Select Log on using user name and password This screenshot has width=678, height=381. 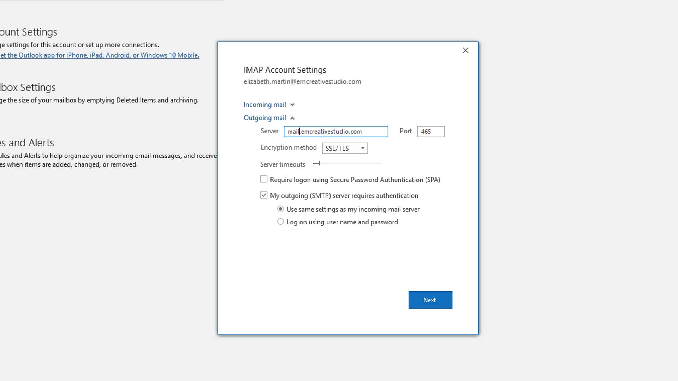[280, 222]
